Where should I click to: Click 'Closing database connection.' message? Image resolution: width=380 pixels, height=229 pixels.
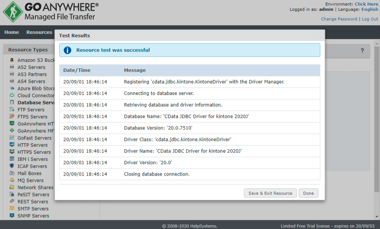tap(157, 174)
